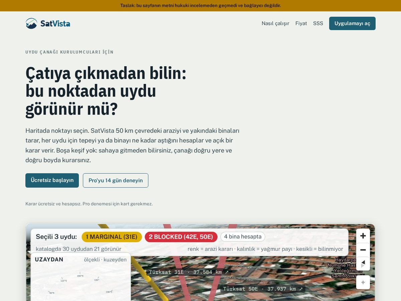
Task: Open the Nasıl çalışır menu item
Action: point(275,23)
